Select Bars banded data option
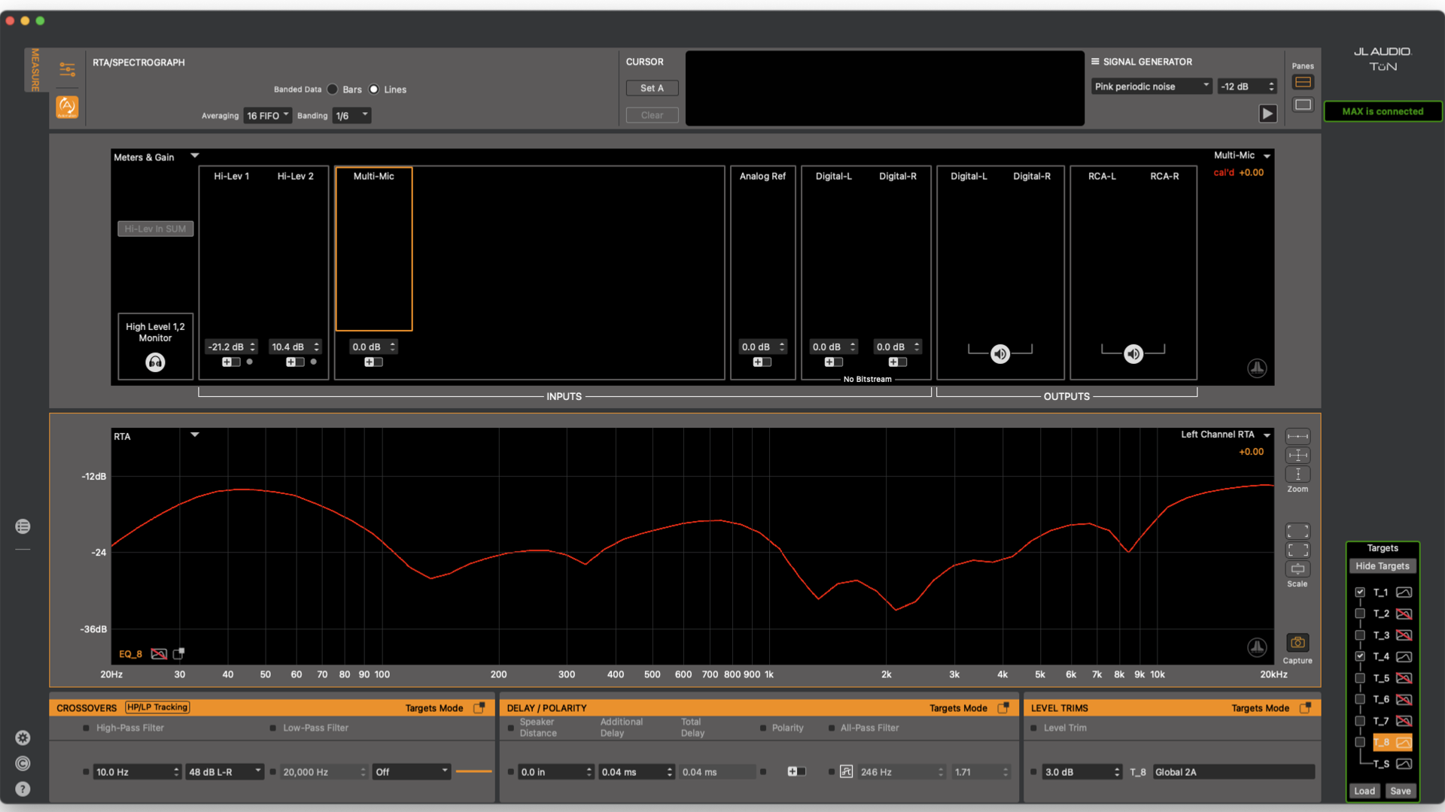 [x=332, y=89]
